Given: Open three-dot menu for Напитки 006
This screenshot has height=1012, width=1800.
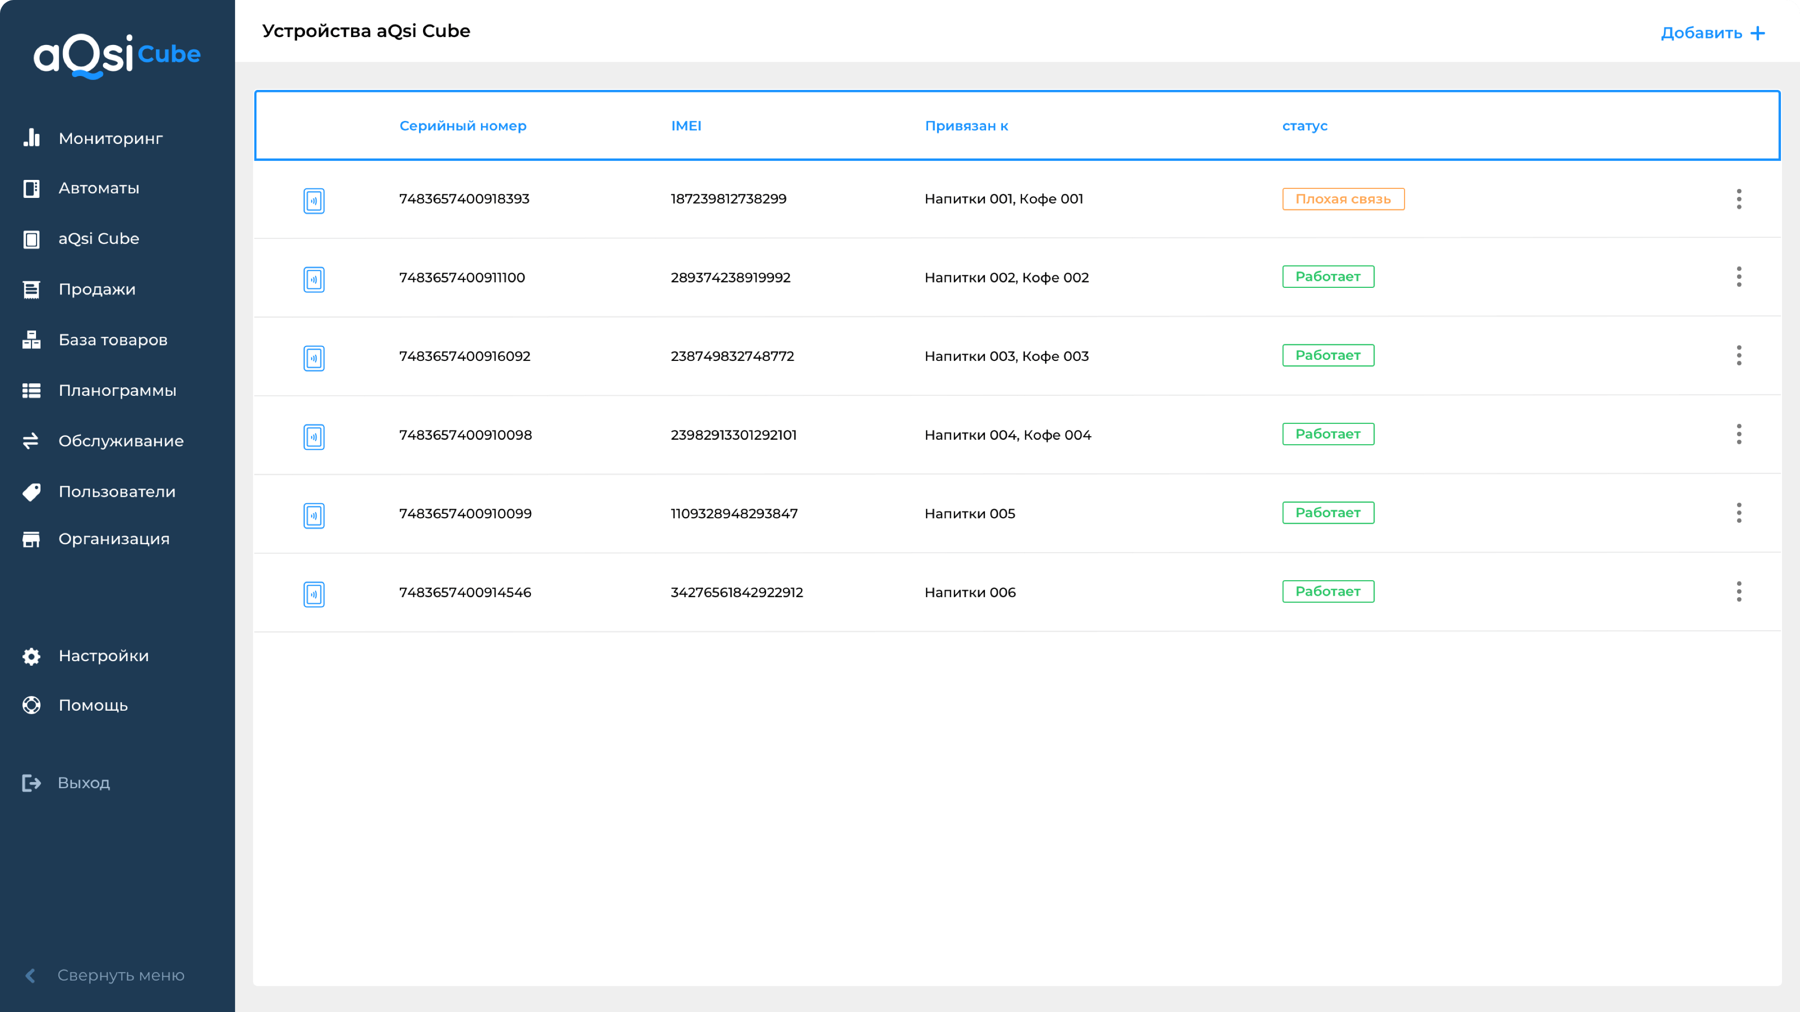Looking at the screenshot, I should click(x=1738, y=592).
